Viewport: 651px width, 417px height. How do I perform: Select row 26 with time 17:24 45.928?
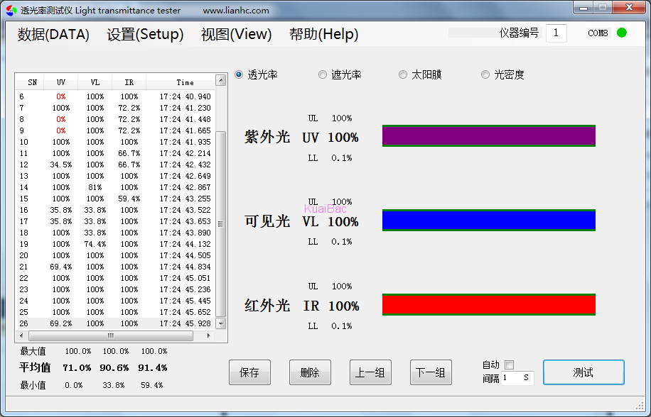[x=115, y=323]
